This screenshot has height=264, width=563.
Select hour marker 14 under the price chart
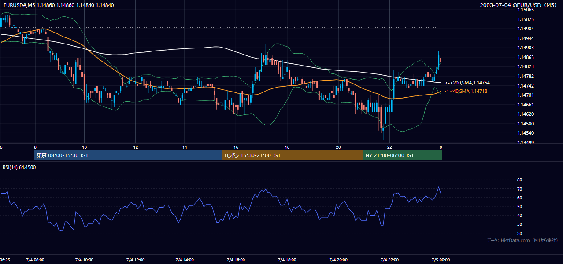click(185, 147)
